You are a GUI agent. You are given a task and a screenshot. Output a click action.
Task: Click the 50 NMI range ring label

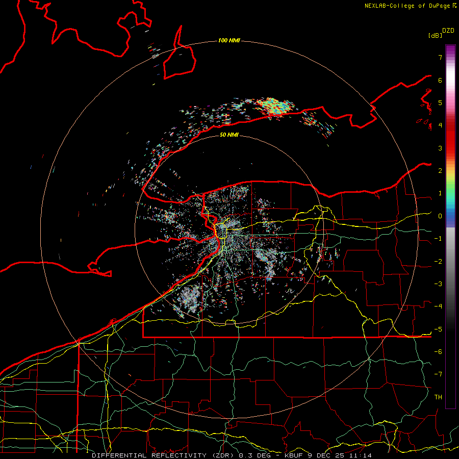tap(229, 135)
